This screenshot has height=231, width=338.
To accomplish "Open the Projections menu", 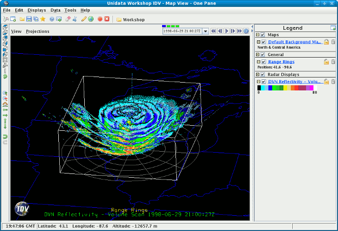I will point(38,31).
